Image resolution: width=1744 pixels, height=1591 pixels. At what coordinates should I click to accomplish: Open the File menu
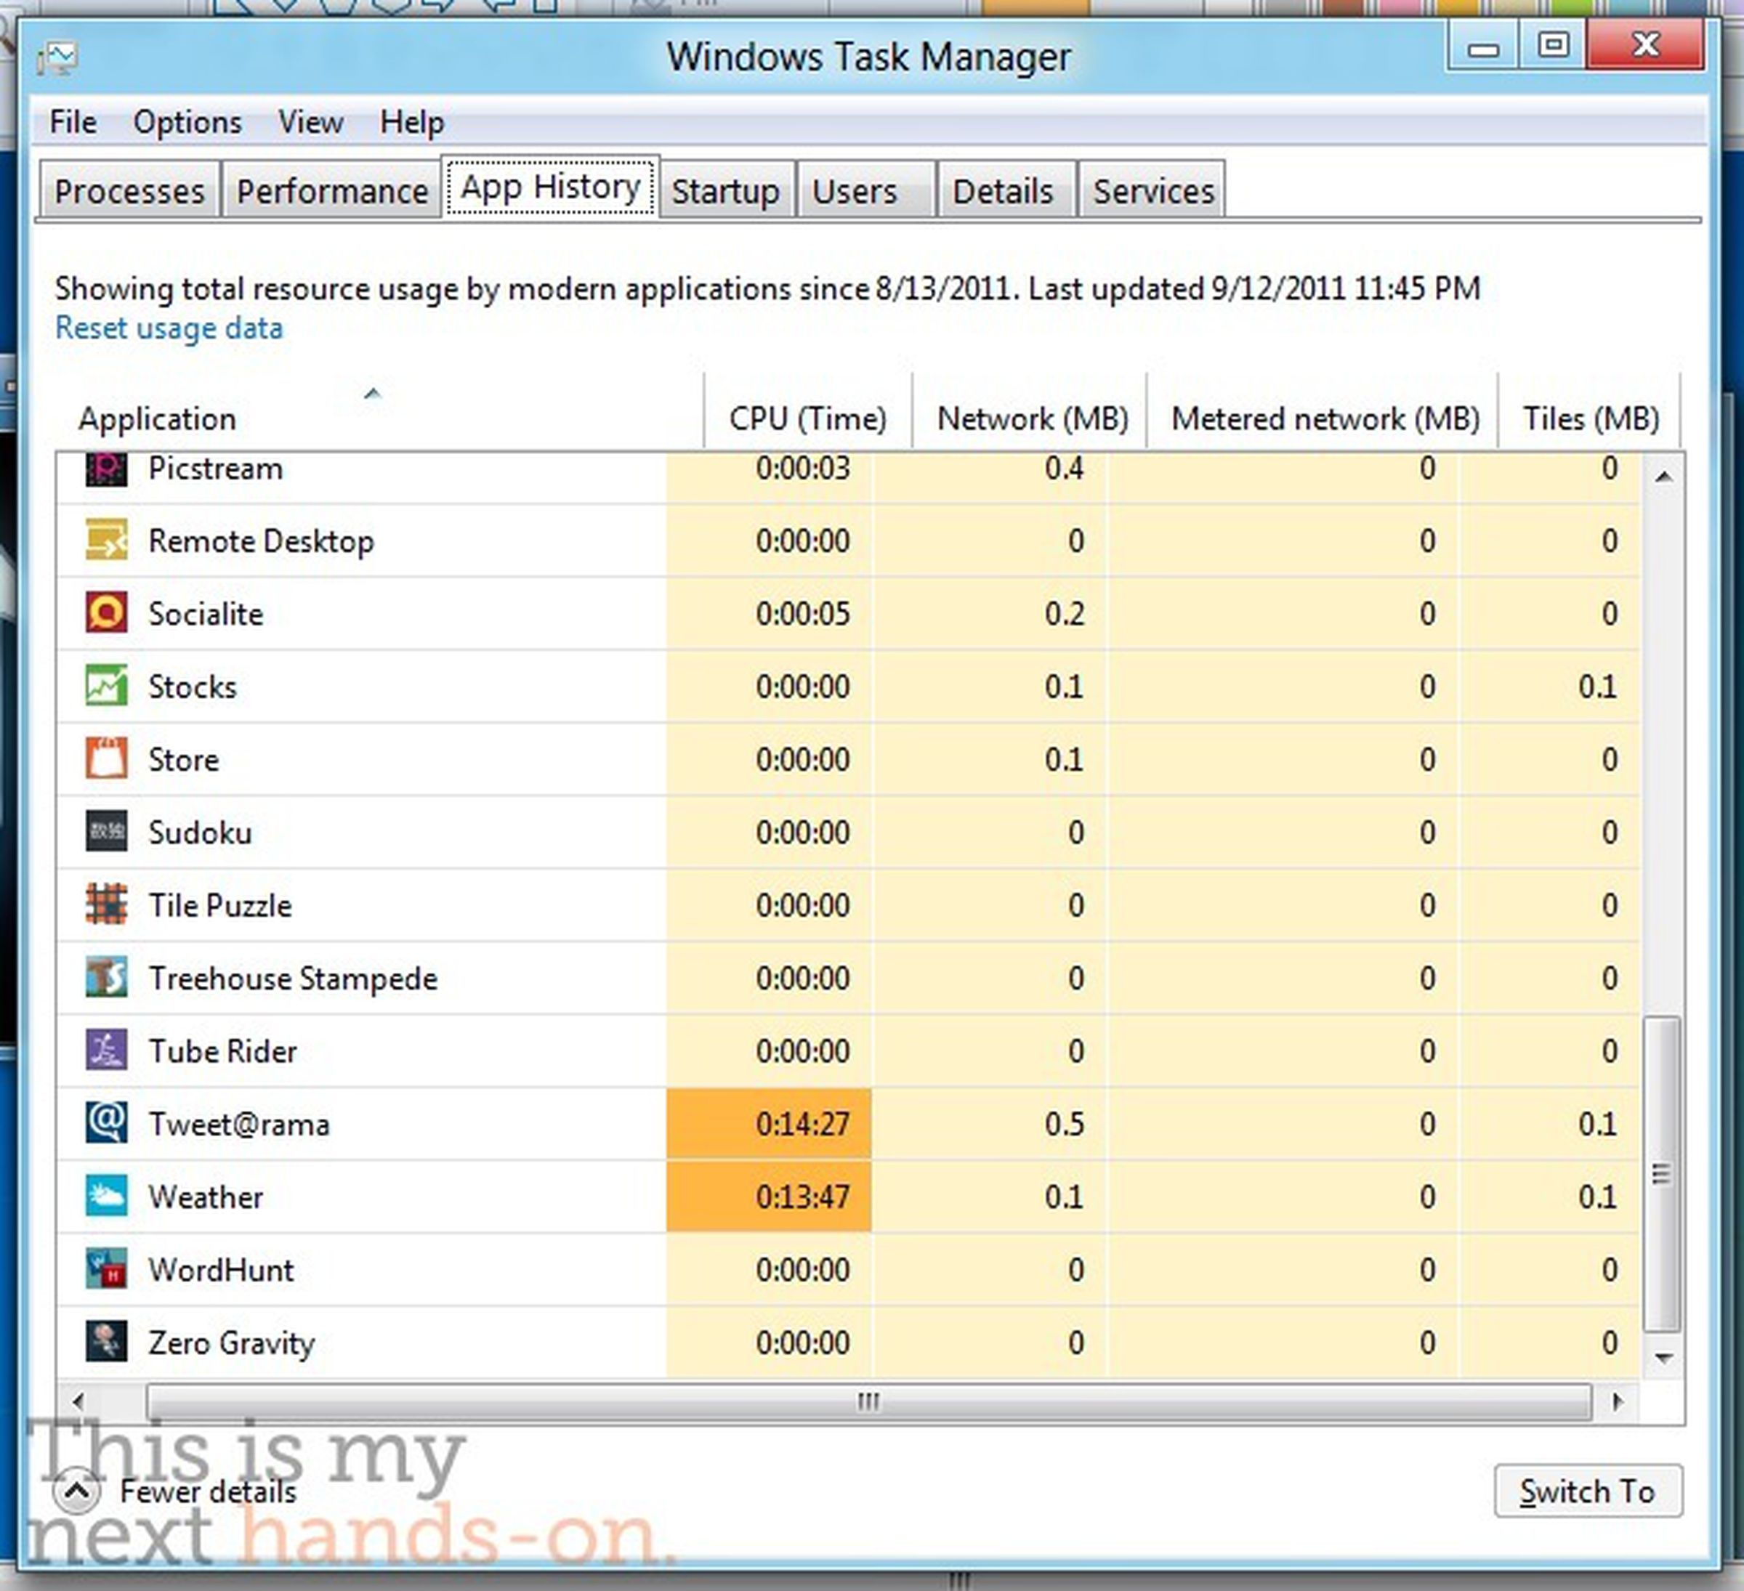click(x=73, y=122)
